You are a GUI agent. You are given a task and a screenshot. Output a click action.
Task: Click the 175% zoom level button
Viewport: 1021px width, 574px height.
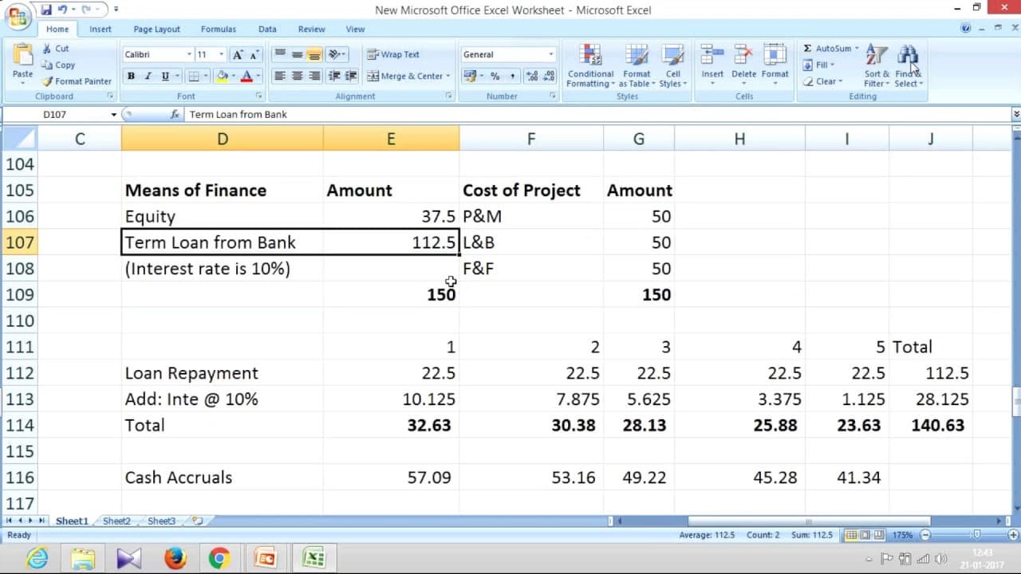(x=902, y=536)
